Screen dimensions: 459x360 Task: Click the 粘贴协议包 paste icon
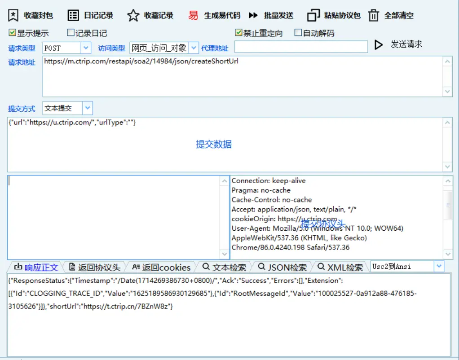313,15
